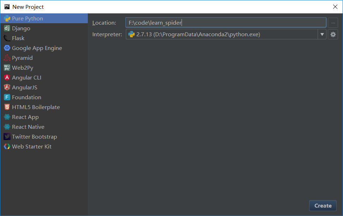This screenshot has height=216, width=343.
Task: Click the Angular CLI red shield icon
Action: coord(7,77)
